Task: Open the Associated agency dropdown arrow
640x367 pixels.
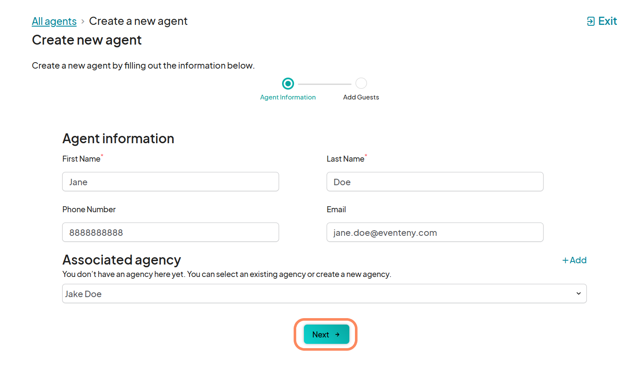Action: pyautogui.click(x=579, y=294)
